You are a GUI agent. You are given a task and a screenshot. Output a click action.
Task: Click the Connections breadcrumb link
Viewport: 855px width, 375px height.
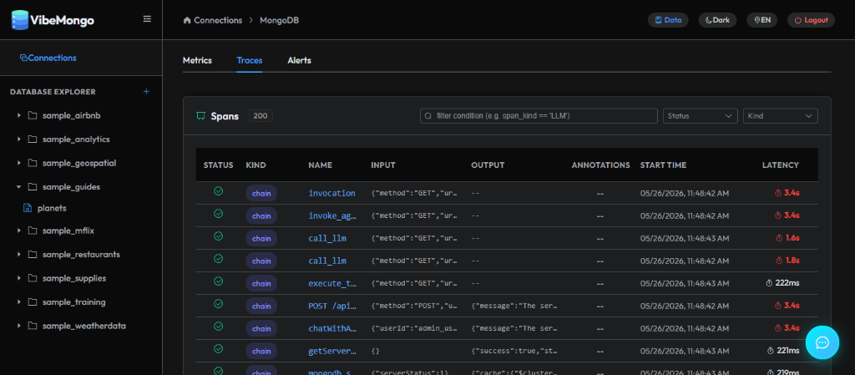(x=218, y=20)
